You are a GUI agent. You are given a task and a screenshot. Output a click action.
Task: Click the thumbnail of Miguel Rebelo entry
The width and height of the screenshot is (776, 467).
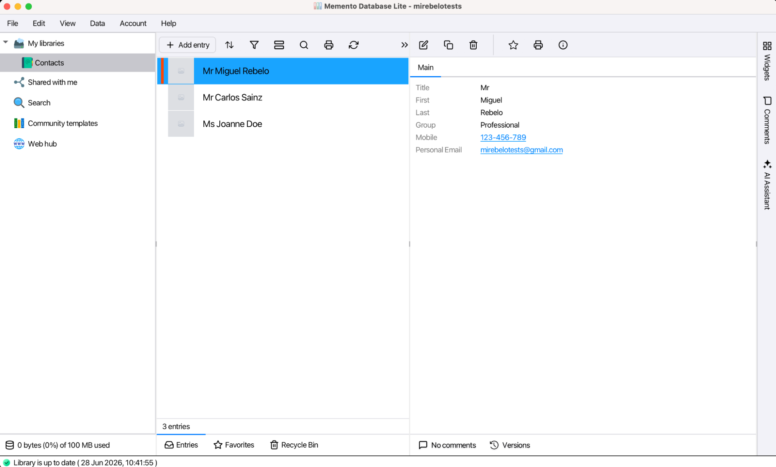point(181,71)
